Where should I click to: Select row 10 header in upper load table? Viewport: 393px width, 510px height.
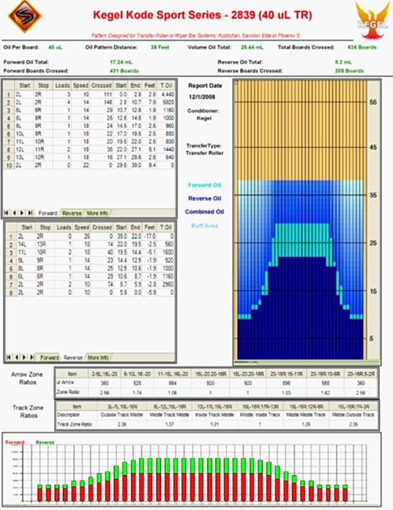coord(9,165)
